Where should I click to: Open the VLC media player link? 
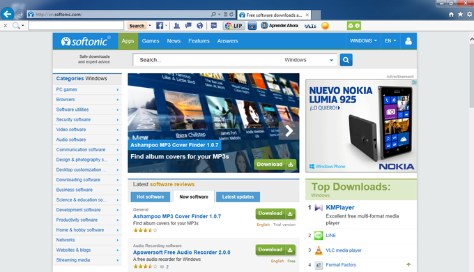coord(344,250)
